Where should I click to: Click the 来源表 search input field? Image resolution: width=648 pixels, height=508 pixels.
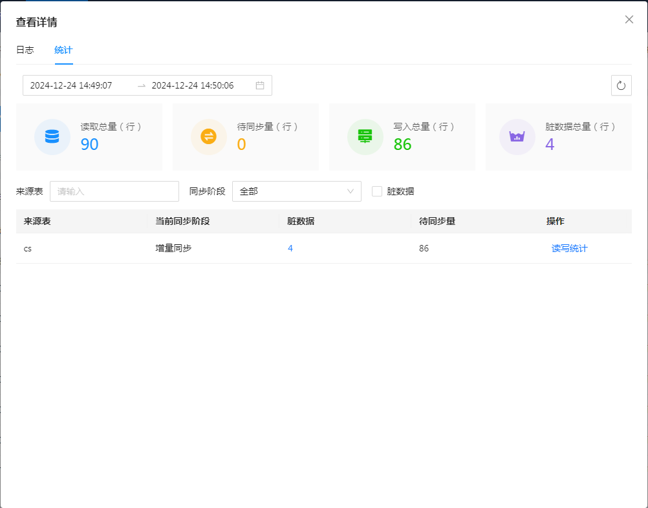tap(114, 191)
